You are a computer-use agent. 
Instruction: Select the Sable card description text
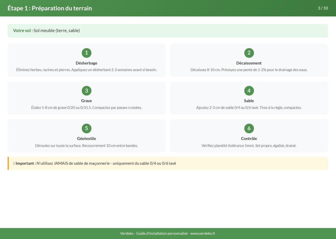249,108
